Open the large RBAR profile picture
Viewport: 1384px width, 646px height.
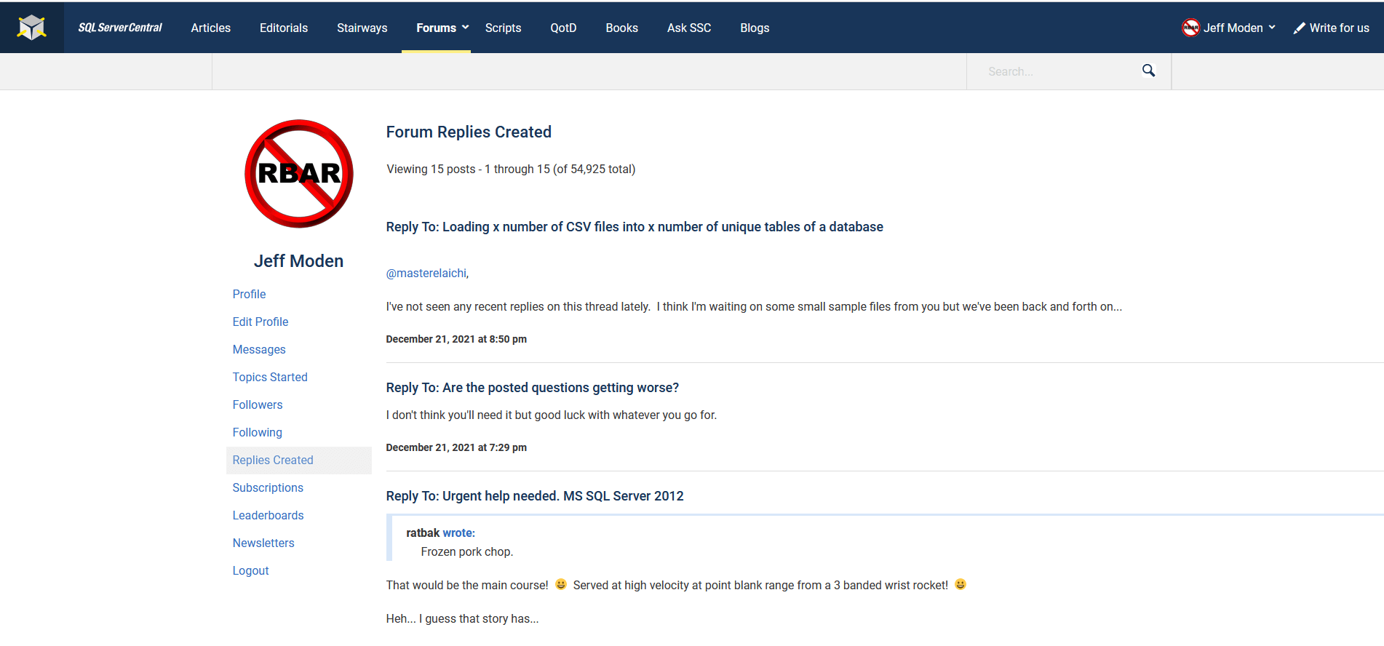[299, 174]
